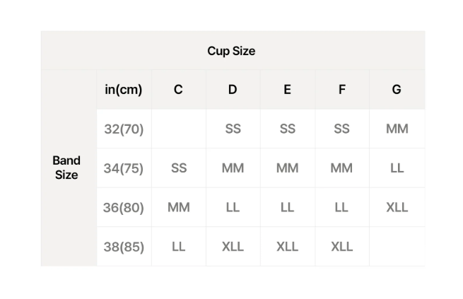Click the D cup column header
This screenshot has height=299, width=463.
(x=233, y=89)
